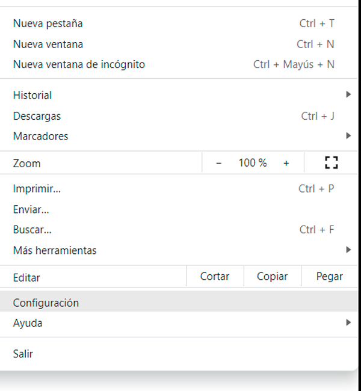Click the 100 % zoom level value
The width and height of the screenshot is (361, 391).
253,163
